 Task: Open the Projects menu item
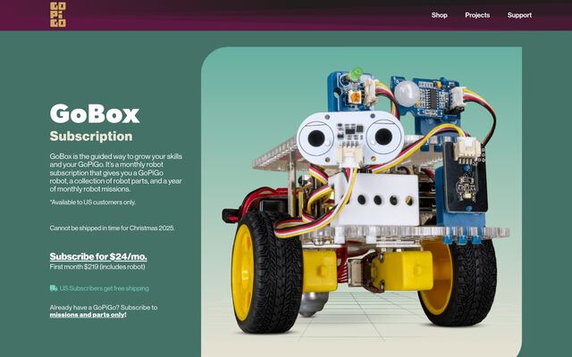(477, 15)
